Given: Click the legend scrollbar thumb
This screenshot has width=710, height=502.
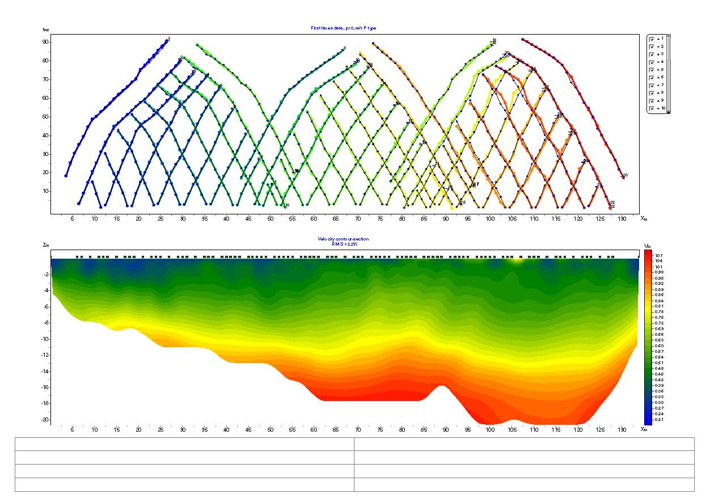Looking at the screenshot, I should point(669,48).
